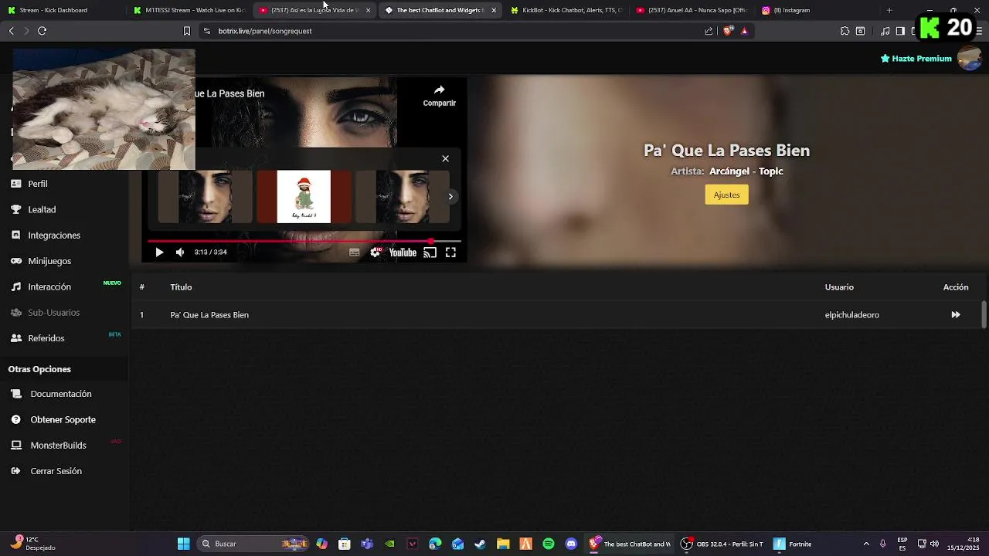Click the Lealtad trophy icon
Viewport: 989px width, 556px height.
click(15, 209)
